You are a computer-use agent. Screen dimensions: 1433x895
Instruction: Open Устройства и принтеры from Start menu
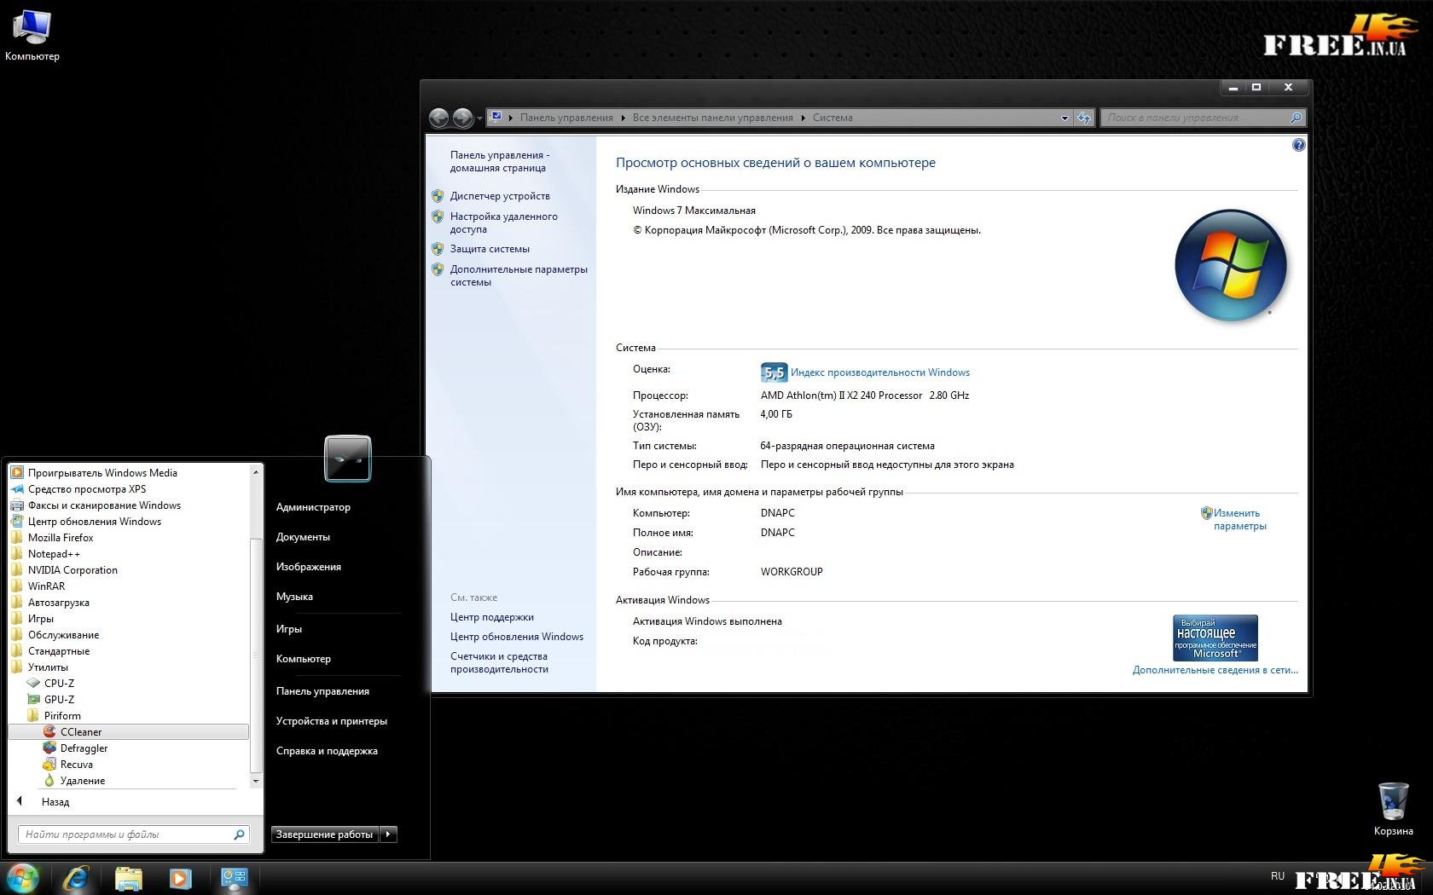331,721
